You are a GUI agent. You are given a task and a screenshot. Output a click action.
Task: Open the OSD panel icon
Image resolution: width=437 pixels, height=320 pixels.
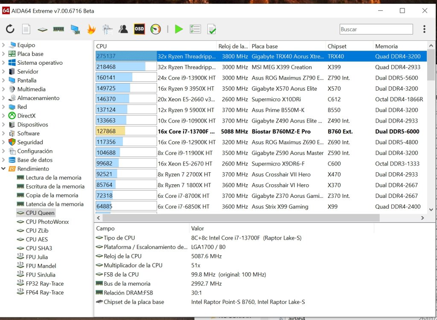coord(140,29)
